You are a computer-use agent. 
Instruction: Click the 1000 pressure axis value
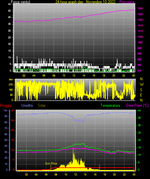tap(140, 42)
